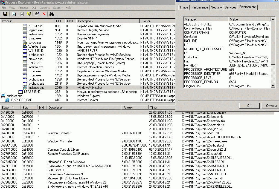The width and height of the screenshot is (279, 189).
Task: Click environment list scrollbar up arrow
Action: pyautogui.click(x=273, y=19)
